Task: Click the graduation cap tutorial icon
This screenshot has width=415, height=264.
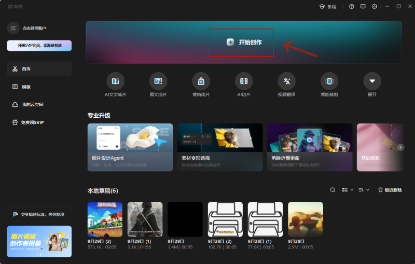Action: click(x=322, y=7)
